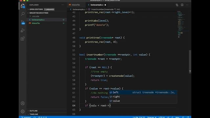Click the 'createnode(value)' call
210x118 pixels.
[122, 76]
